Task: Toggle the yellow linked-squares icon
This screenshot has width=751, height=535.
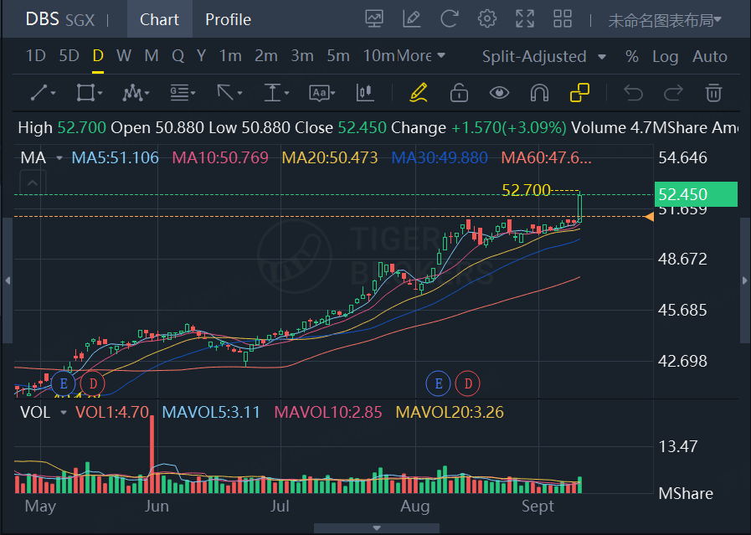Action: pos(579,92)
